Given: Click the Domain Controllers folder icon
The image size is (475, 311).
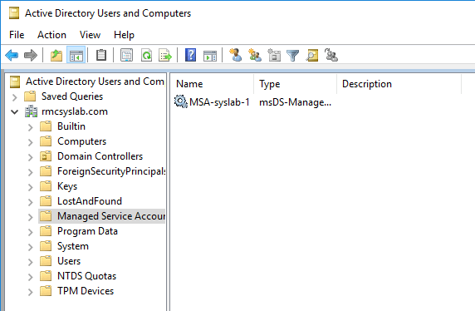Looking at the screenshot, I should pyautogui.click(x=46, y=156).
